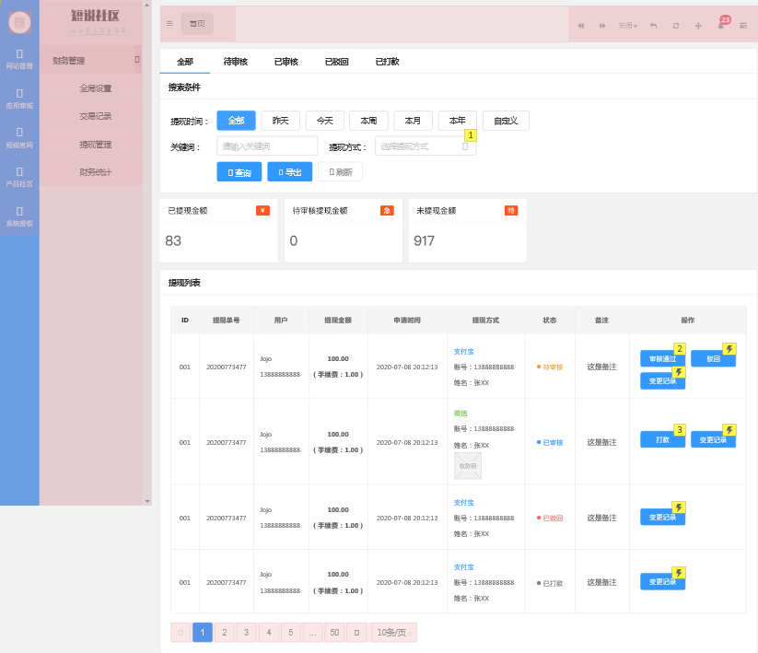Select the 待审核 status tab

236,62
